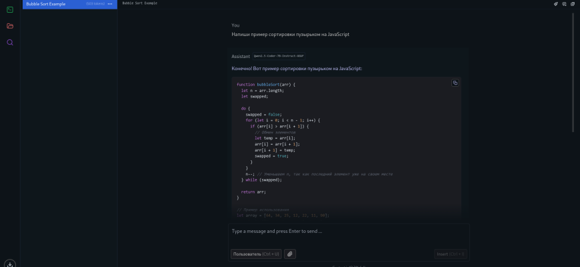Open the green chat terminal icon in sidebar
The width and height of the screenshot is (580, 267).
click(x=10, y=9)
